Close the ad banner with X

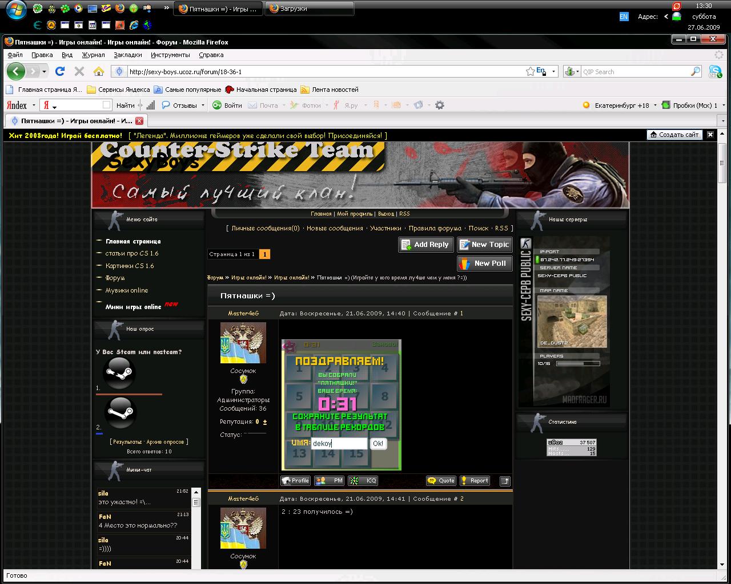(x=710, y=135)
